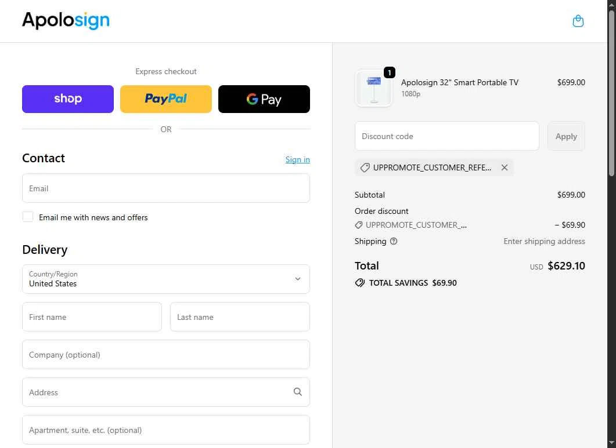The height and width of the screenshot is (448, 616).
Task: Choose Google Pay express checkout
Action: pos(264,99)
